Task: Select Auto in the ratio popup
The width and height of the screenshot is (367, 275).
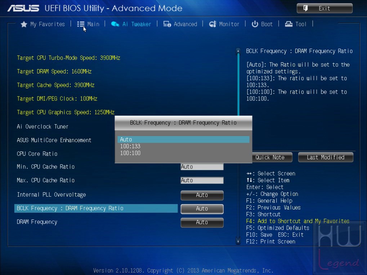Action: coord(184,139)
